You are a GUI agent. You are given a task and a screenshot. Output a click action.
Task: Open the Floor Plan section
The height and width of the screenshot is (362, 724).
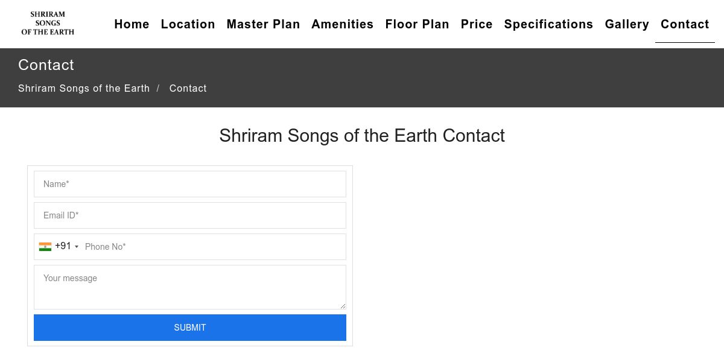[x=417, y=24]
